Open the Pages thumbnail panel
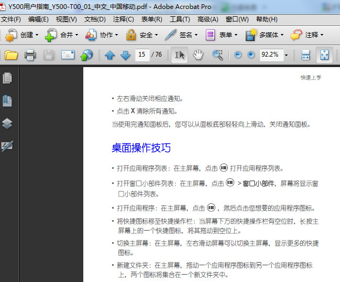 [7, 78]
